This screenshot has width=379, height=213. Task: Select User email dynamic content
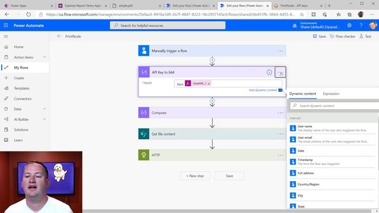[x=332, y=140]
